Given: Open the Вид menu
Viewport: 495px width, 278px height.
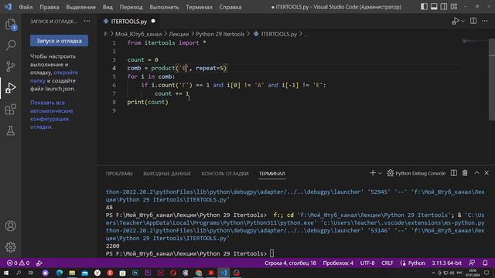Looking at the screenshot, I should (x=108, y=7).
